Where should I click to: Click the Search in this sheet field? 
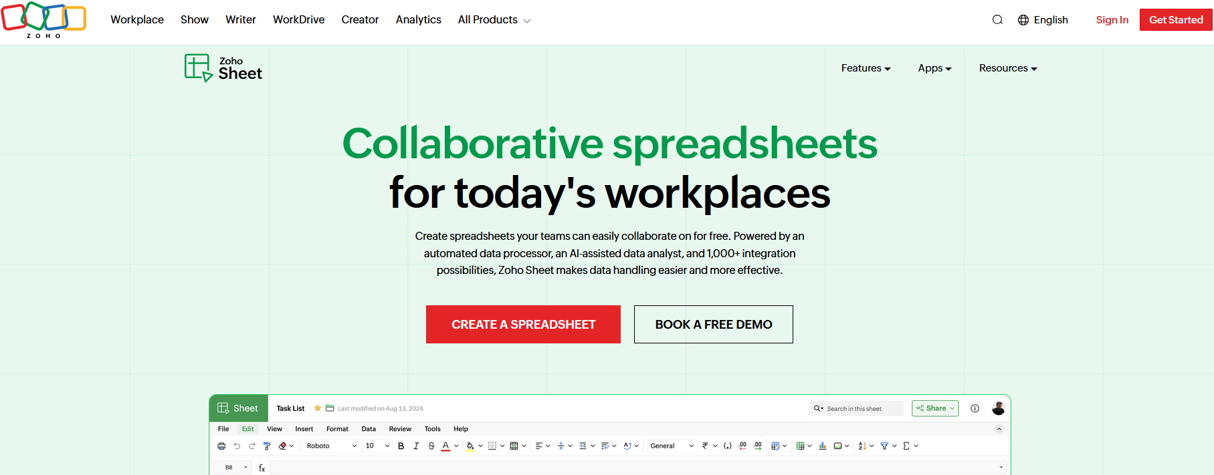(857, 408)
